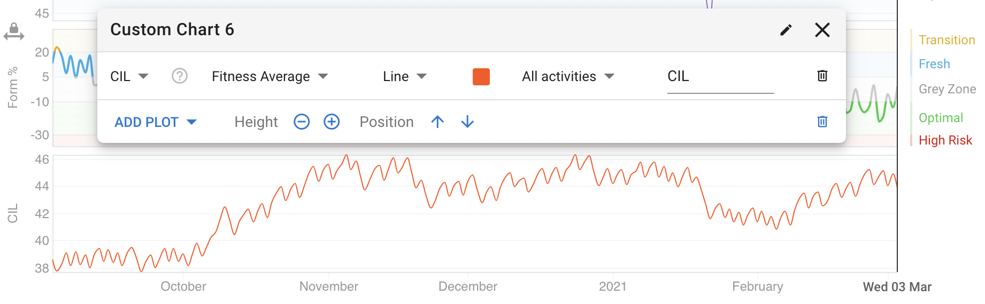This screenshot has height=304, width=985.
Task: Open the Line style dropdown
Action: [x=405, y=76]
